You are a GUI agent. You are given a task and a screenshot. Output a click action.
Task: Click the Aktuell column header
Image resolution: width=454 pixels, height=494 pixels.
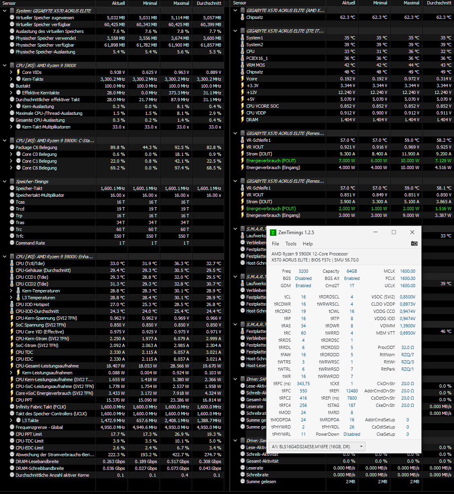pos(119,3)
